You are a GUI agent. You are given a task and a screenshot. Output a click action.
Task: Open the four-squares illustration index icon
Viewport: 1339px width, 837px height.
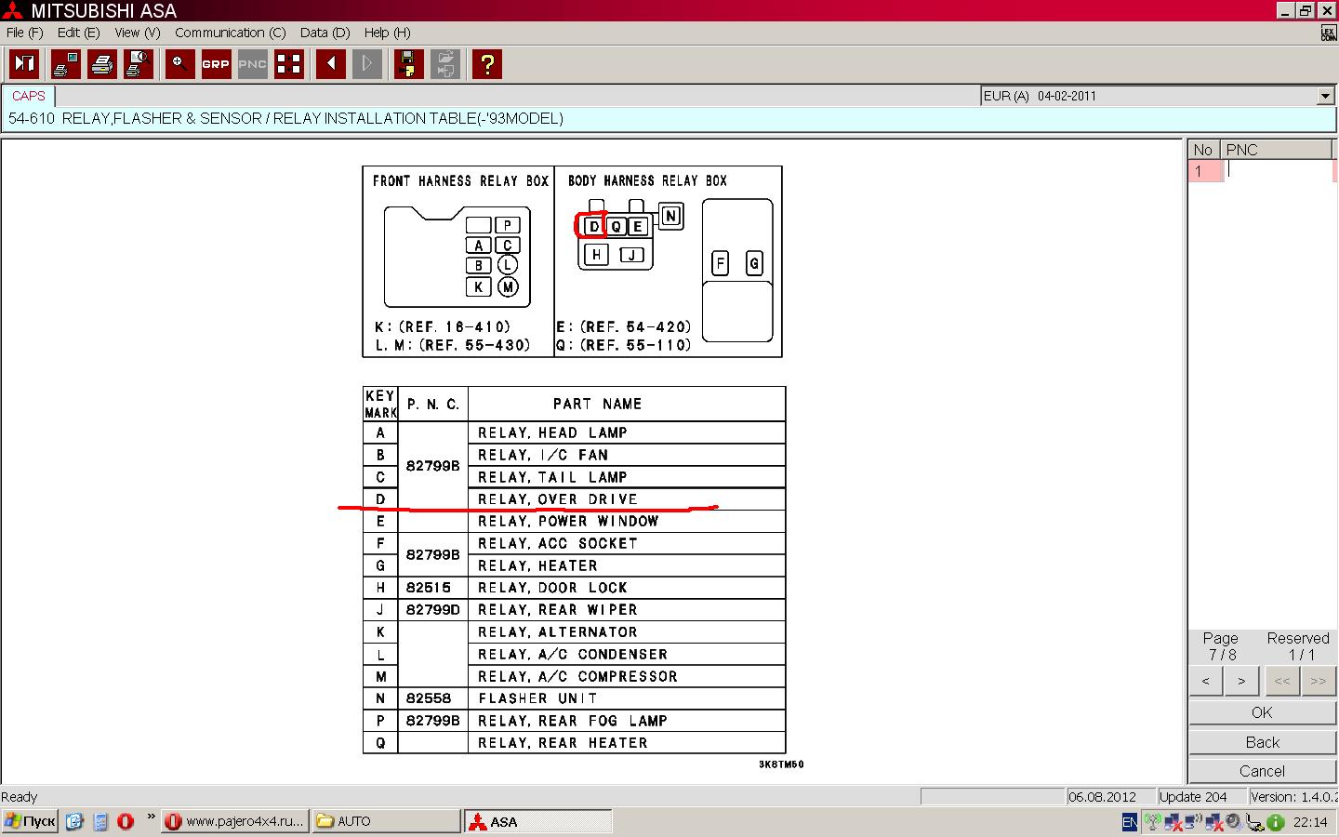[289, 64]
